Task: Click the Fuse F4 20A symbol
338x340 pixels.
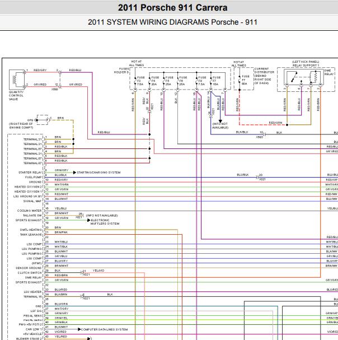Action: [149, 81]
